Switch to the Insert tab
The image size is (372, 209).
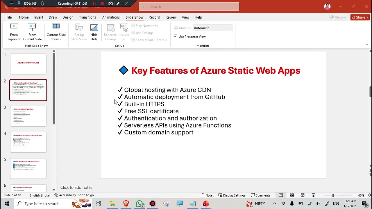pyautogui.click(x=39, y=17)
